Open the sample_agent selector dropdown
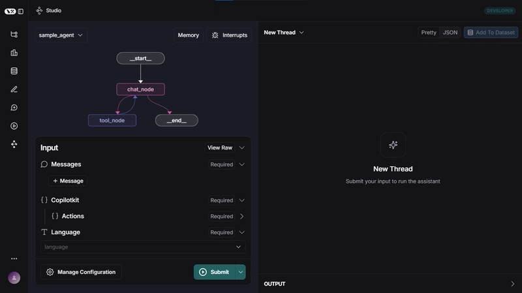Screen dimensions: 522x293 (x=61, y=35)
